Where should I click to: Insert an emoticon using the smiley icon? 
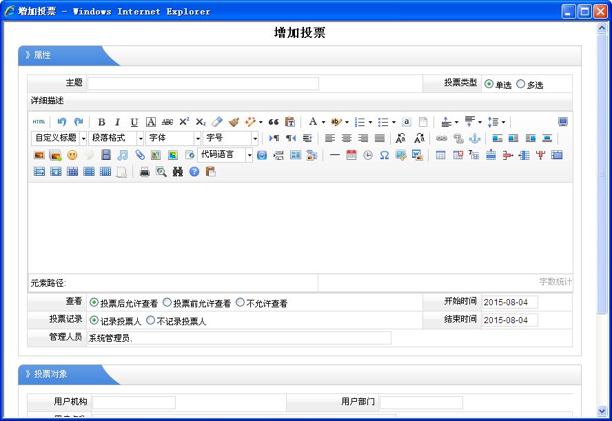coord(72,155)
